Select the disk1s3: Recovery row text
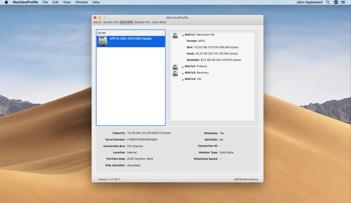 pyautogui.click(x=196, y=73)
